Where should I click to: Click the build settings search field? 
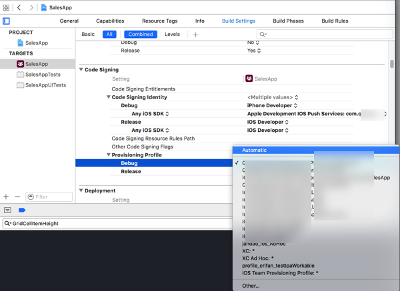point(325,34)
